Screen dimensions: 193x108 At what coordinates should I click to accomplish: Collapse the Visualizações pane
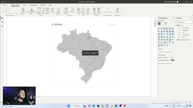click(x=173, y=18)
